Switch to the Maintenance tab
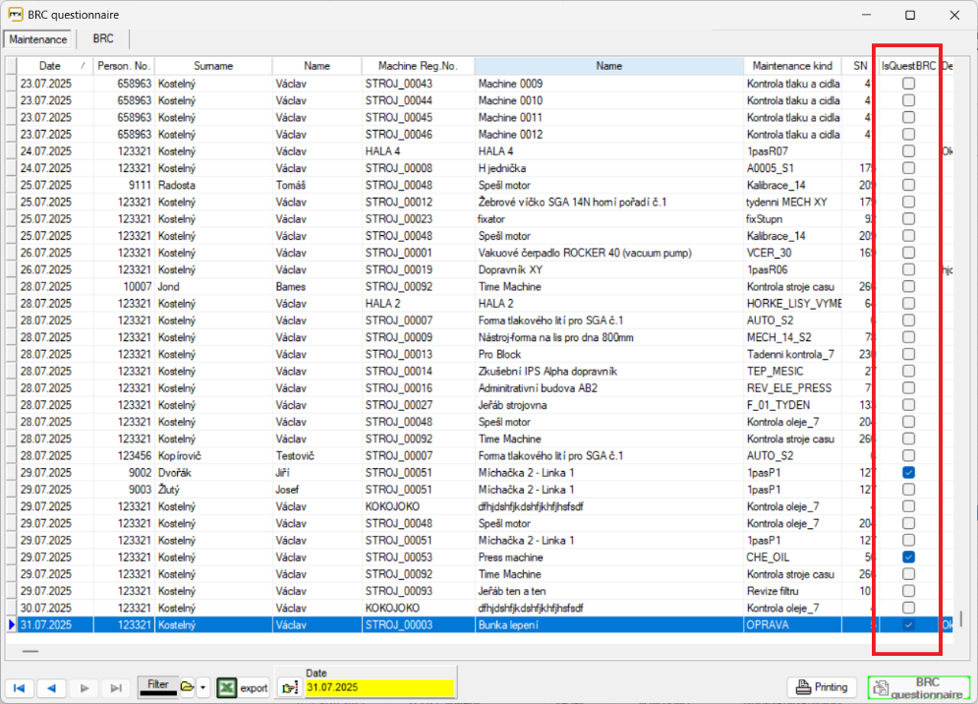The width and height of the screenshot is (978, 704). pyautogui.click(x=38, y=39)
